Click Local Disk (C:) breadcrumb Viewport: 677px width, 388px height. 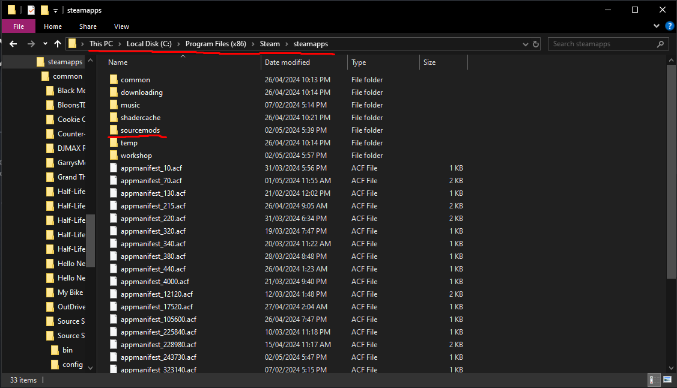click(x=149, y=44)
